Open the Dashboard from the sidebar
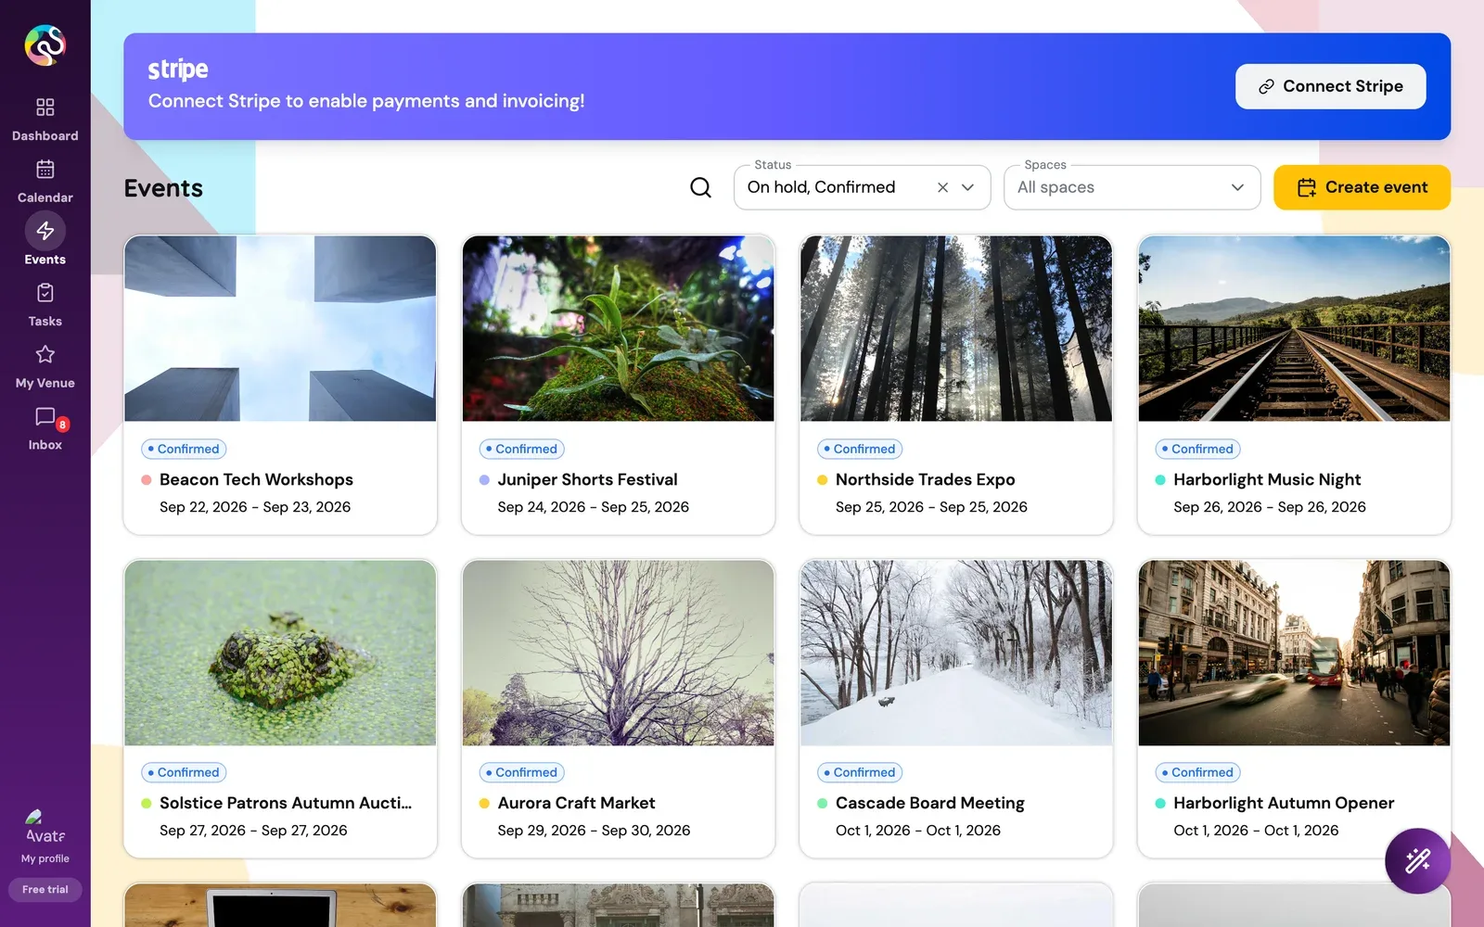Image resolution: width=1484 pixels, height=927 pixels. [45, 120]
